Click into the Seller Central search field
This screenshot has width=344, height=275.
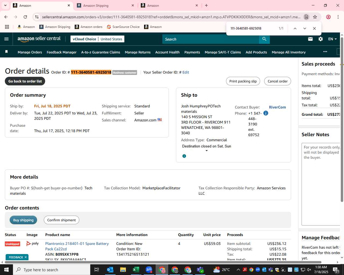point(211,39)
